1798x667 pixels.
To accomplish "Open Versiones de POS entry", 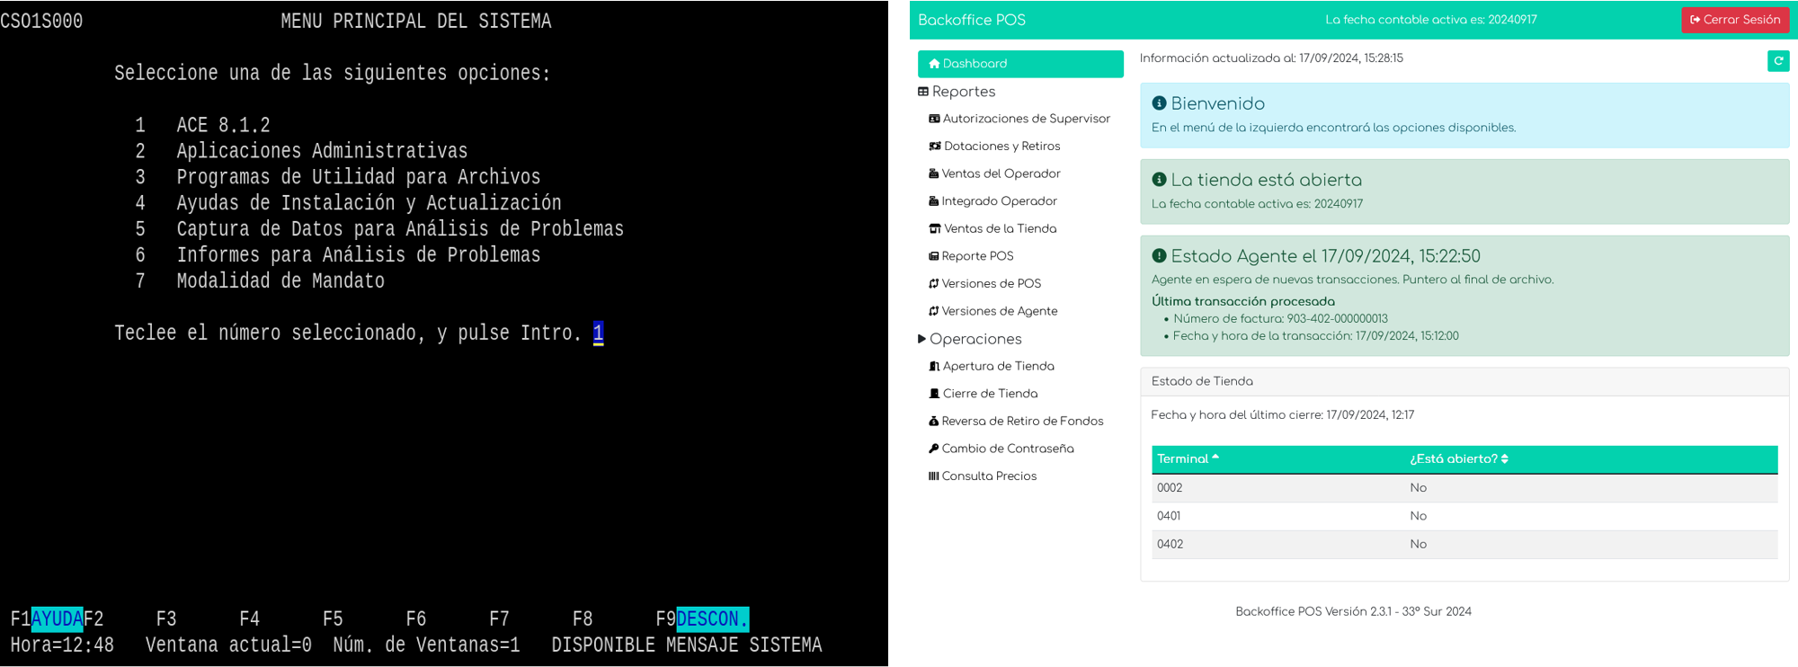I will 991,284.
